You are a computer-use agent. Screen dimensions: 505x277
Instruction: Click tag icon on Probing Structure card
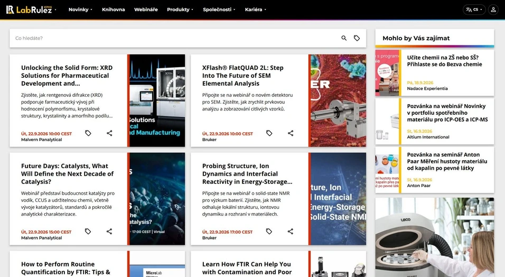[x=269, y=231]
